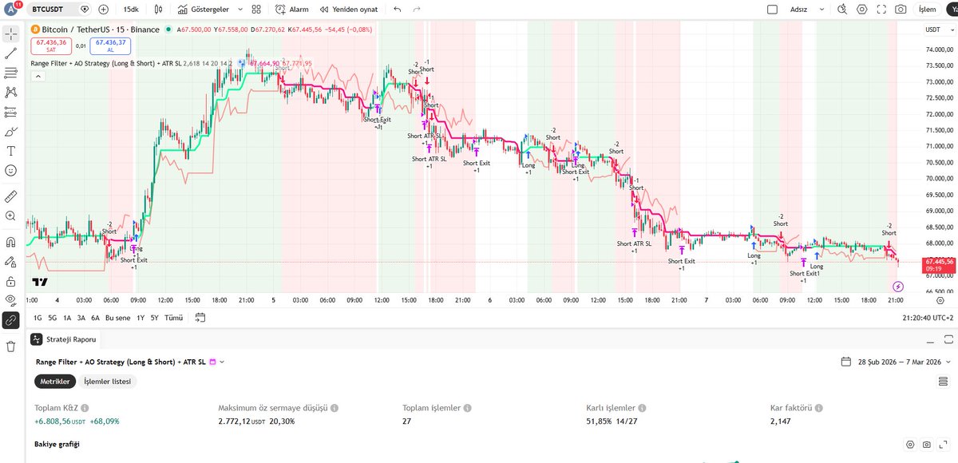This screenshot has height=463, width=958.
Task: Switch to the Metrikler view
Action: coord(56,382)
